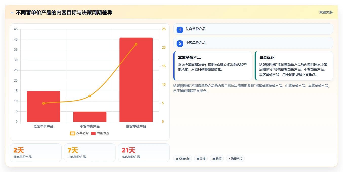Click the red bar for 低客单价产品
Image resolution: width=343 pixels, height=172 pixels.
(44, 106)
